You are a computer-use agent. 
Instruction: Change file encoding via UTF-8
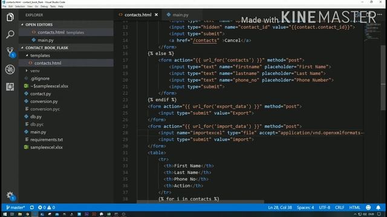pos(325,207)
